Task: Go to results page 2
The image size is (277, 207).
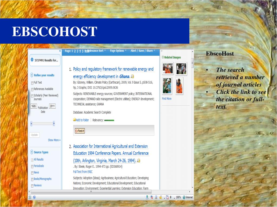Action: (x=75, y=51)
